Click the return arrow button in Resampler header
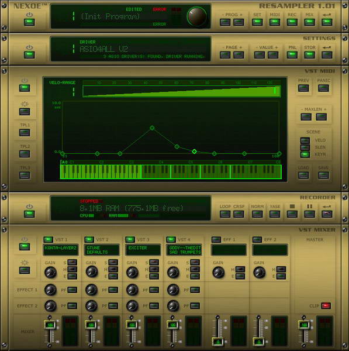The height and width of the screenshot is (351, 349). coord(327,22)
